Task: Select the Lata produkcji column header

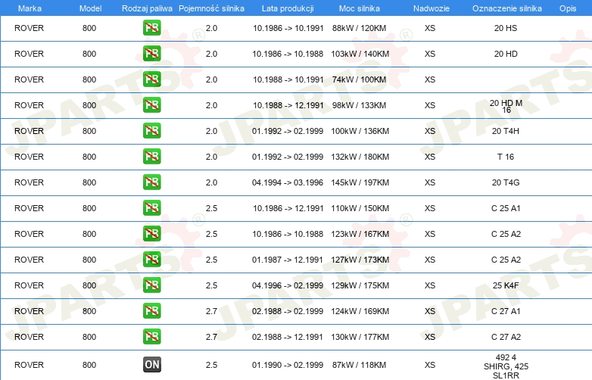Action: [288, 8]
